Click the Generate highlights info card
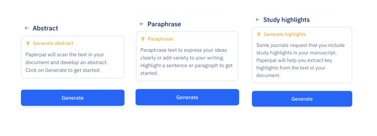 click(x=302, y=55)
